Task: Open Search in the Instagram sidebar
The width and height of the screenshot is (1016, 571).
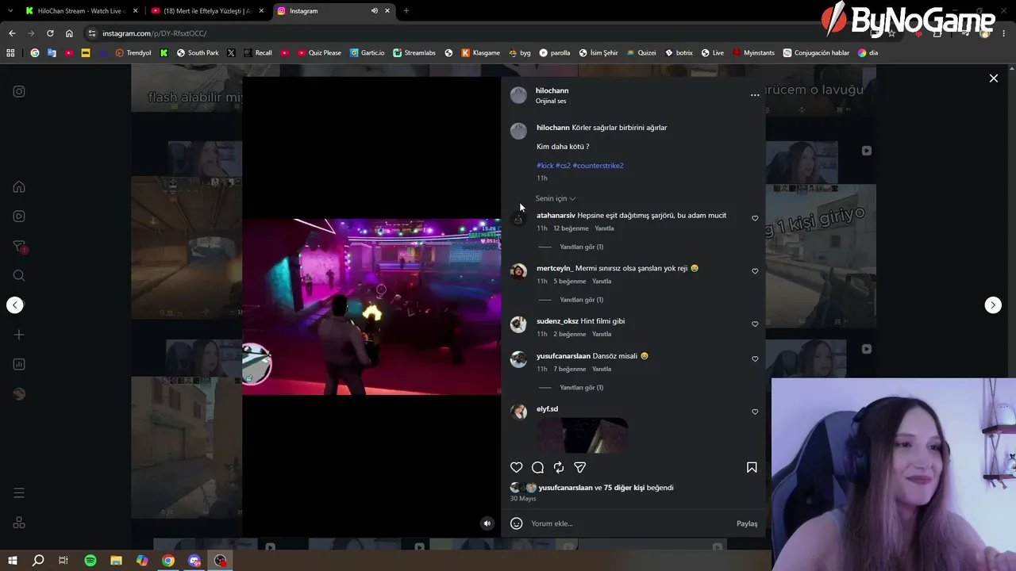Action: [19, 276]
